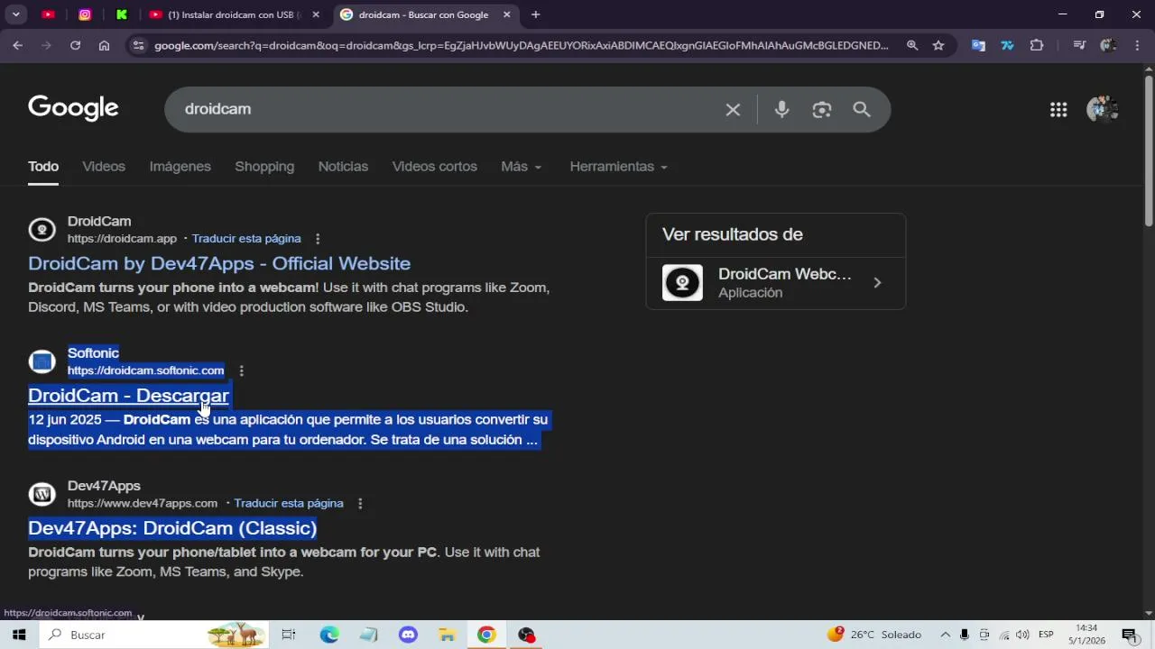
Task: Go to the browser home page
Action: click(x=104, y=45)
